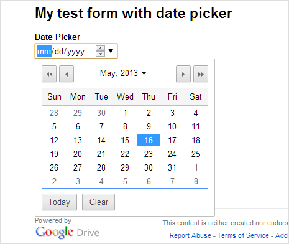Choose May 1 in calendar grid
The height and width of the screenshot is (244, 289).
[x=125, y=113]
